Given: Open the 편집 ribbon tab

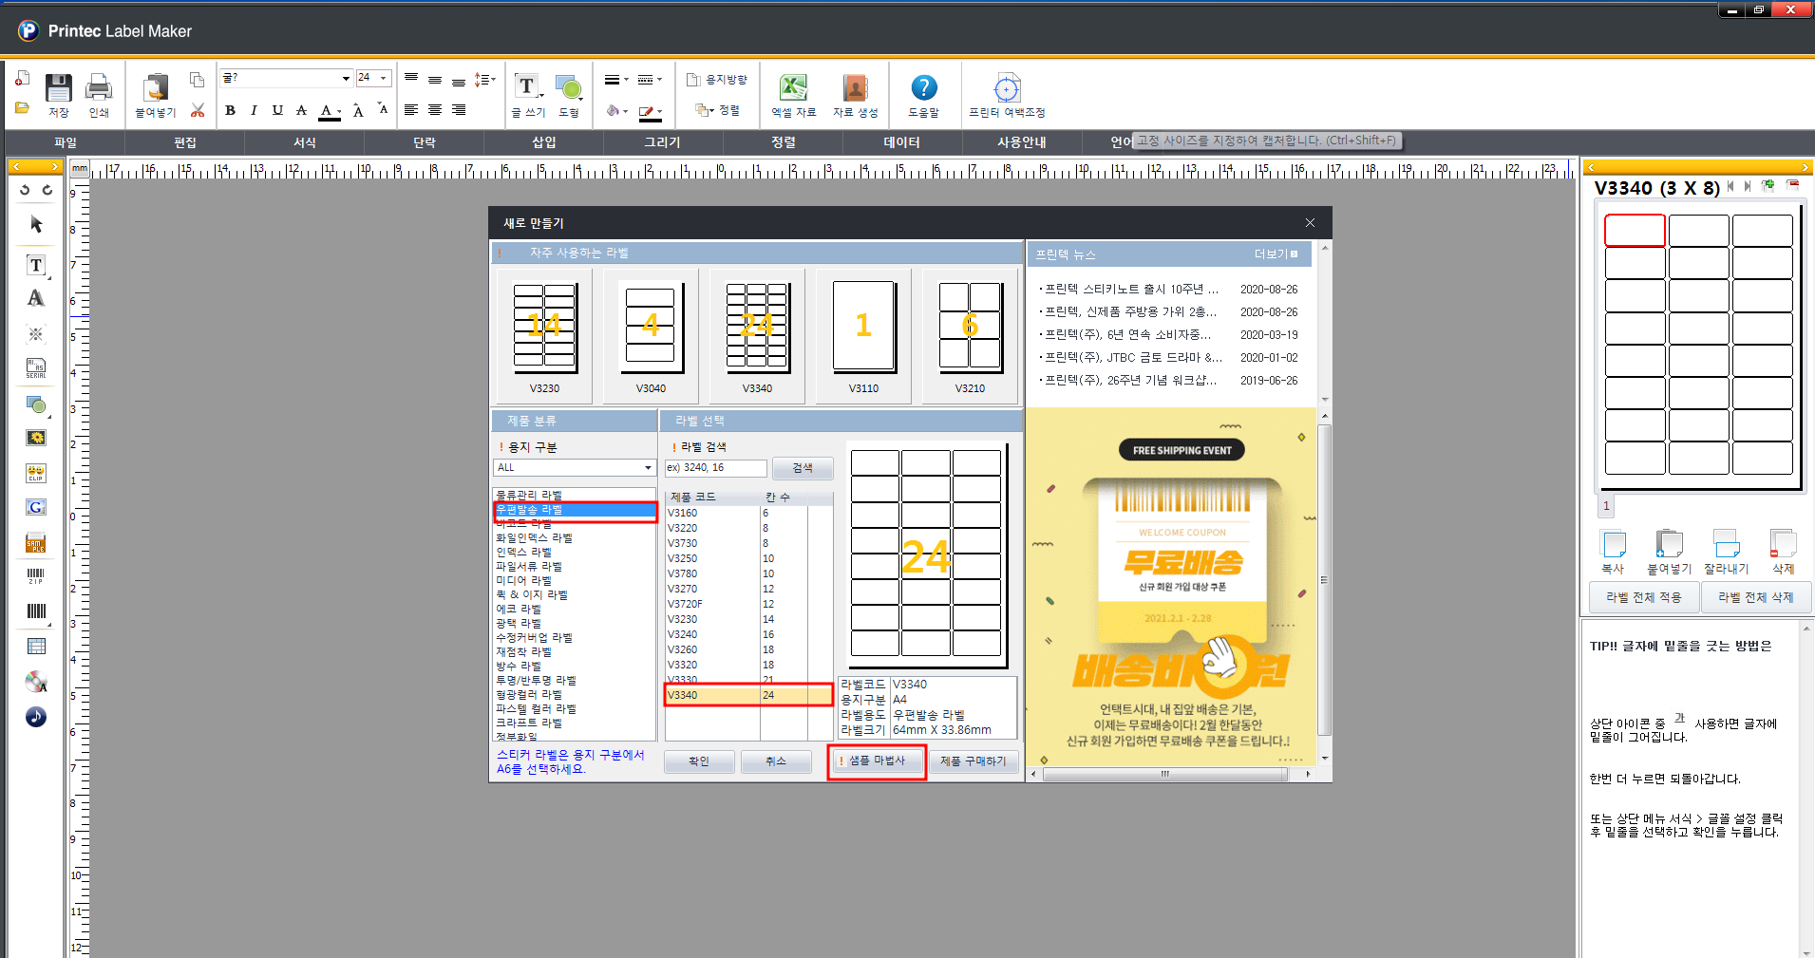Looking at the screenshot, I should pos(185,142).
